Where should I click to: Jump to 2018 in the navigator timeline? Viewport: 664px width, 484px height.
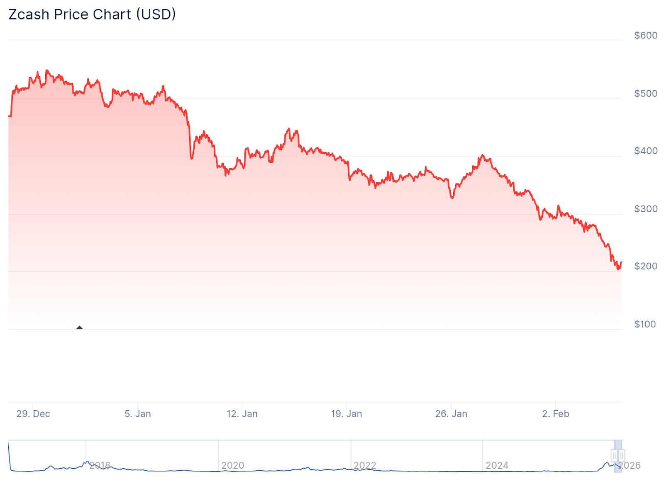pyautogui.click(x=100, y=465)
